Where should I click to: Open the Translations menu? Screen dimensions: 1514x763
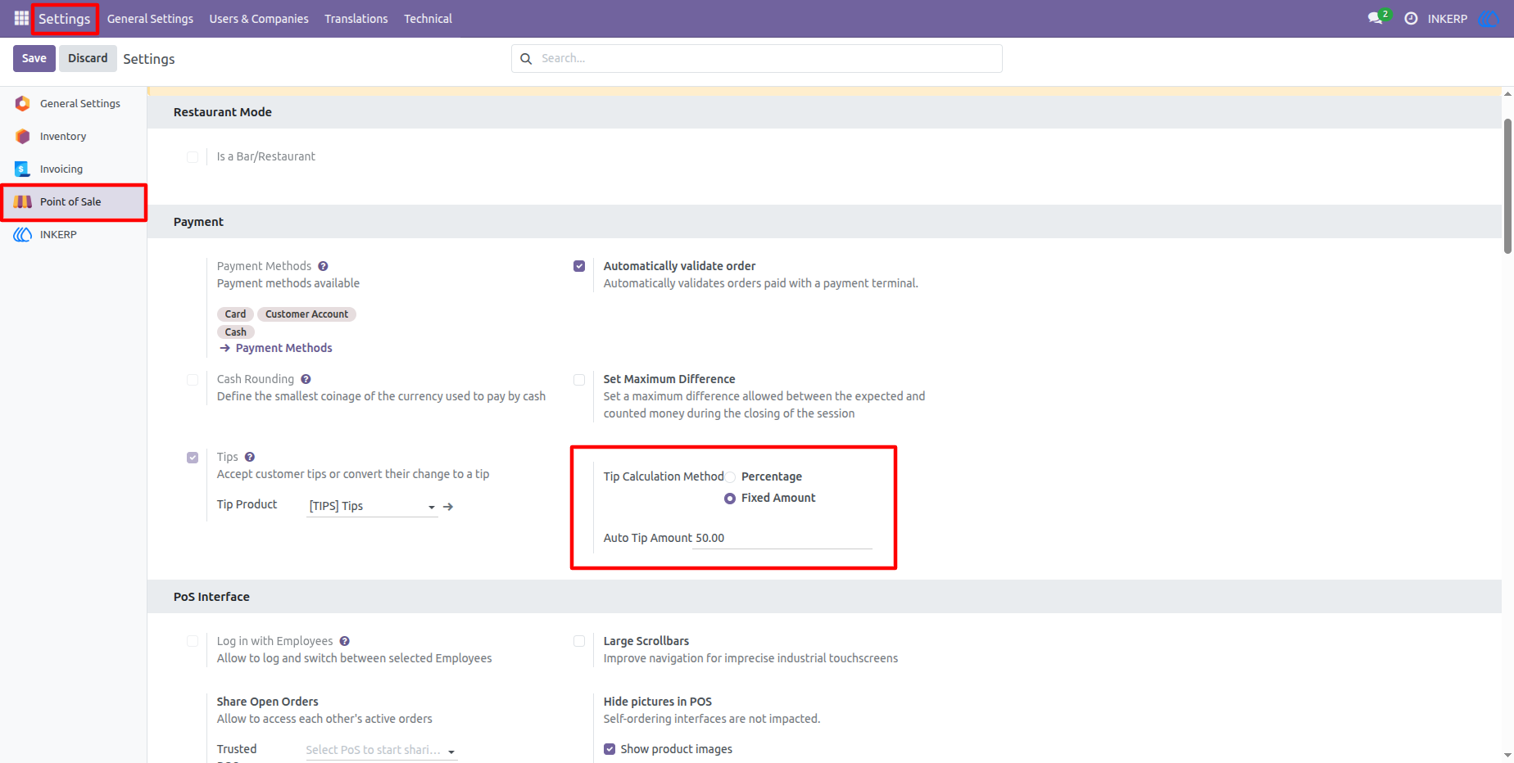click(356, 18)
